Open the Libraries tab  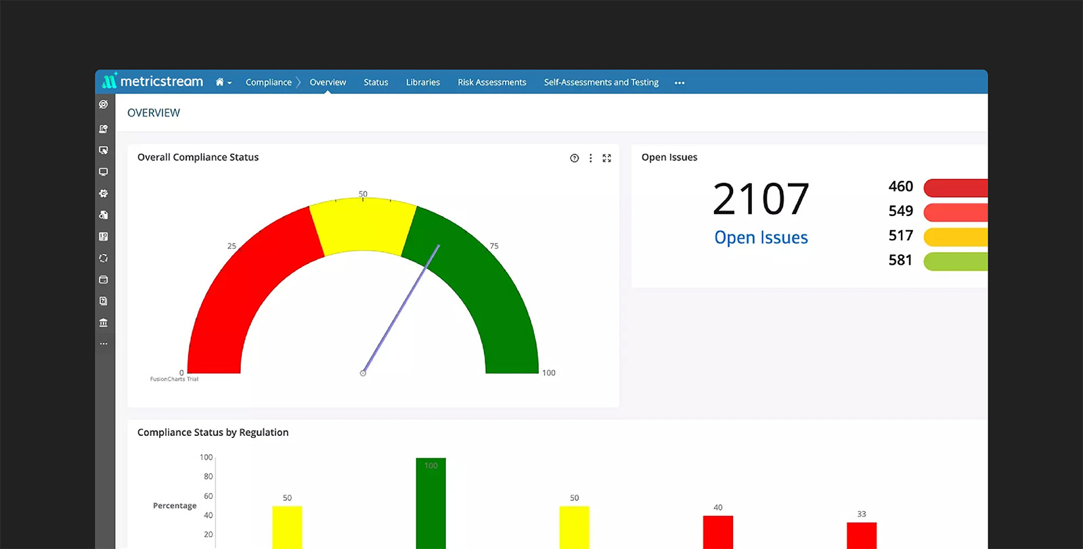[x=423, y=83]
